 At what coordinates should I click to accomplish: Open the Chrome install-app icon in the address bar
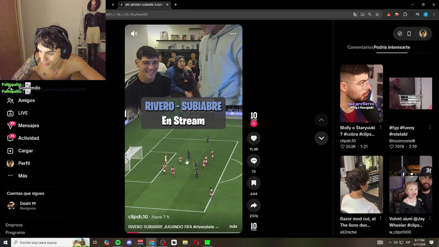pyautogui.click(x=363, y=14)
